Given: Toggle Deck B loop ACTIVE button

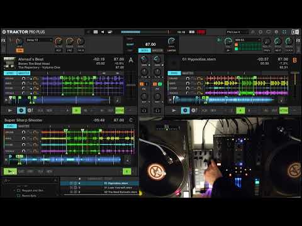Looking at the screenshot, I should click(x=284, y=110).
